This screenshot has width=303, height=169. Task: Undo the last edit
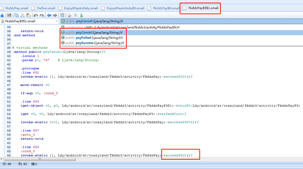click(x=36, y=15)
